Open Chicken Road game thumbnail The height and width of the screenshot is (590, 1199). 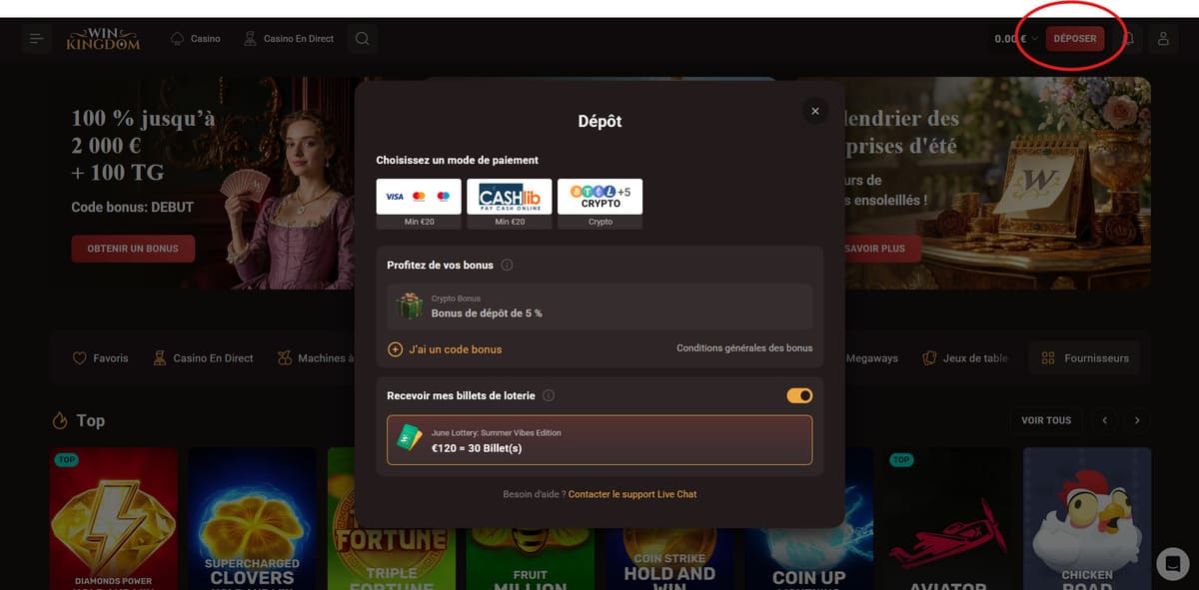coord(1087,518)
